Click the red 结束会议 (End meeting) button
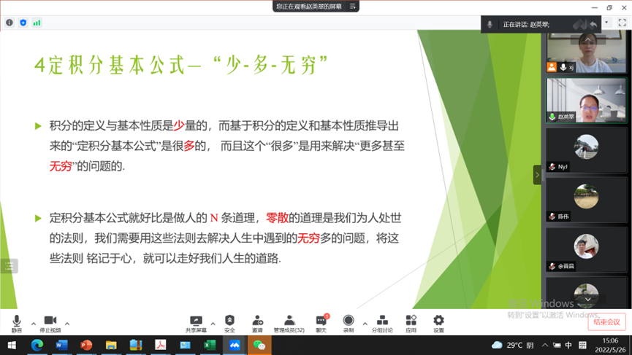 coord(606,321)
